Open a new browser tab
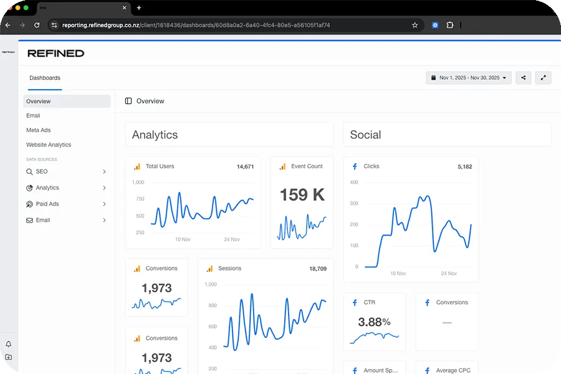 tap(139, 7)
